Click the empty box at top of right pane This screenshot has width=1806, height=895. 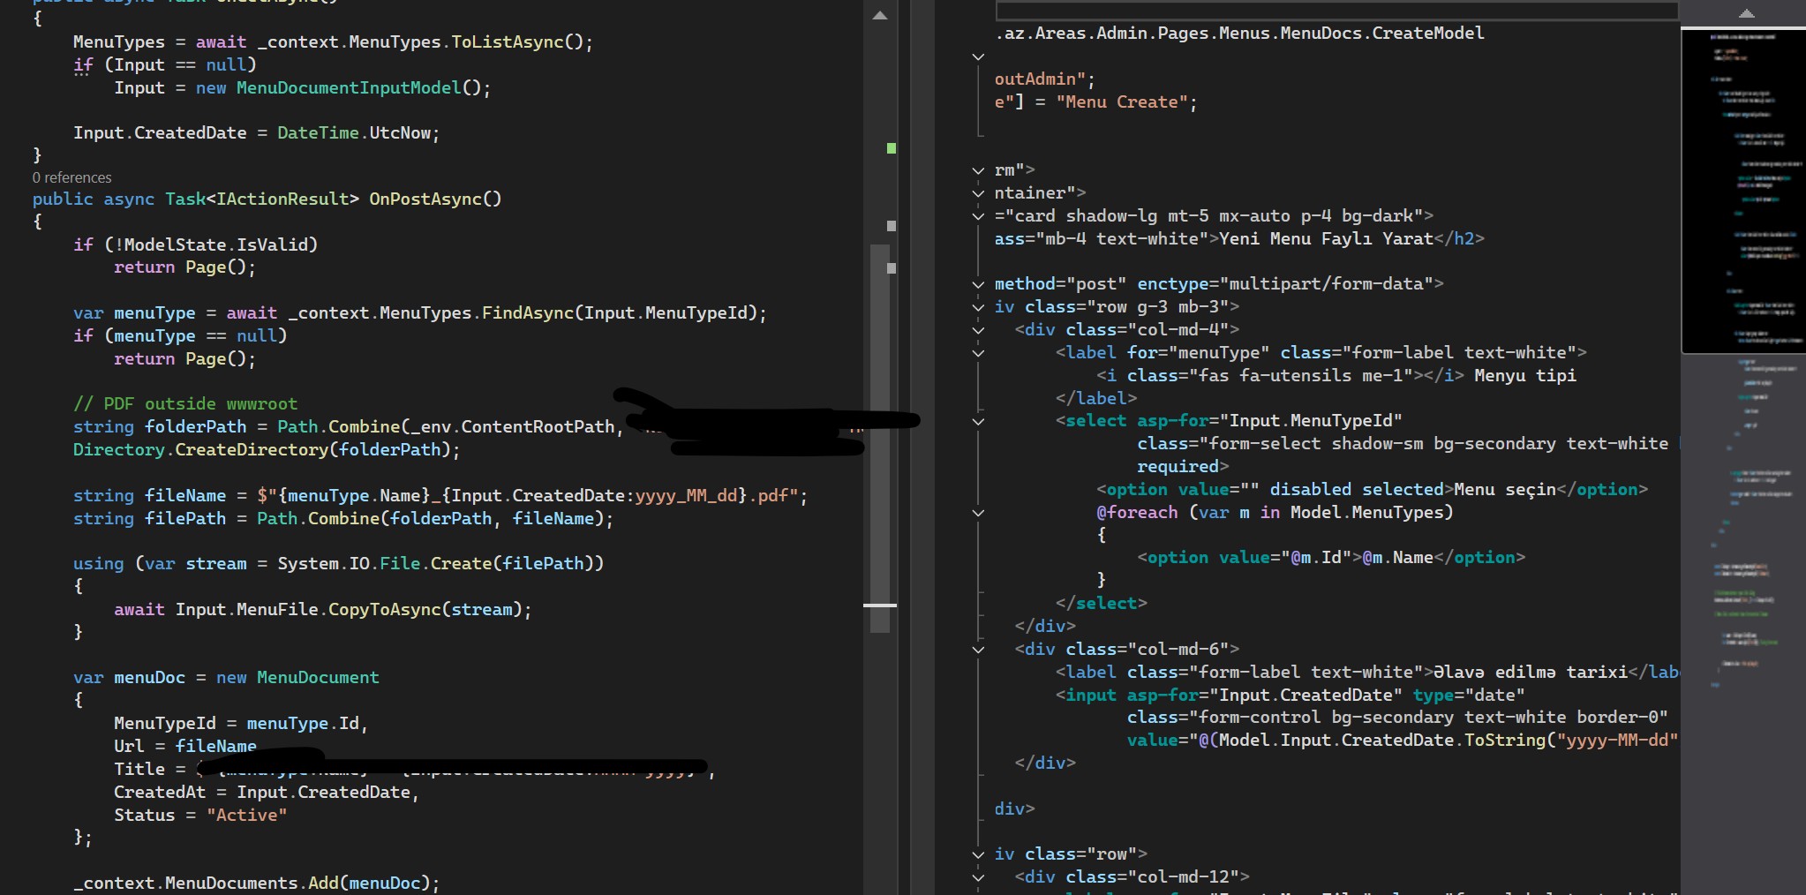pyautogui.click(x=1336, y=11)
